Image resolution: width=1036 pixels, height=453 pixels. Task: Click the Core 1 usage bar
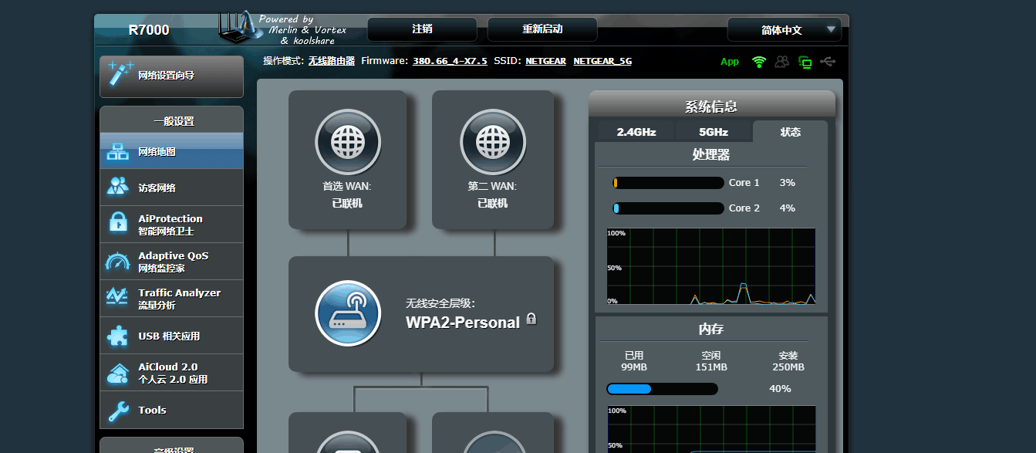pos(668,183)
